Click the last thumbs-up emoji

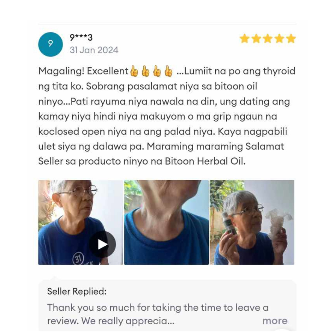click(x=168, y=71)
